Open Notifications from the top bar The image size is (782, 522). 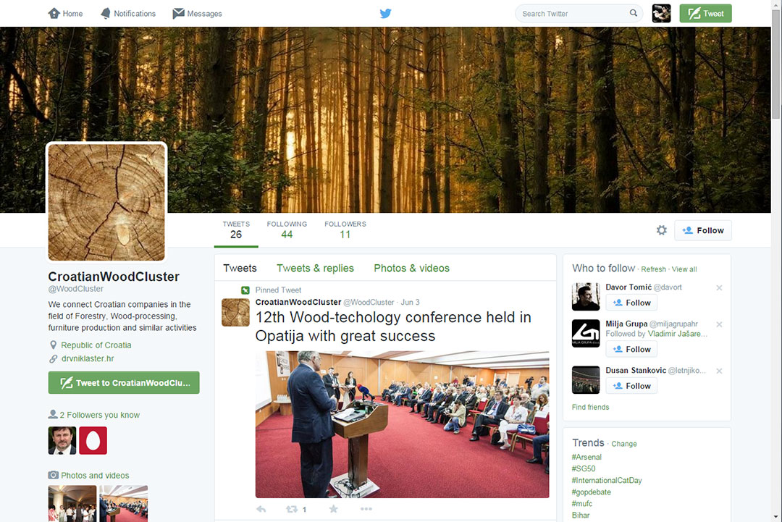click(128, 14)
